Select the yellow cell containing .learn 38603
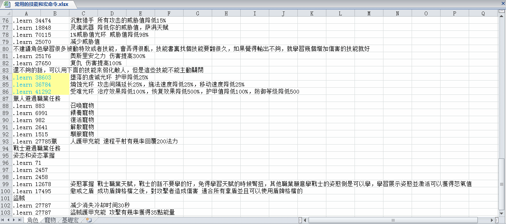506x224 pixels. click(40, 77)
